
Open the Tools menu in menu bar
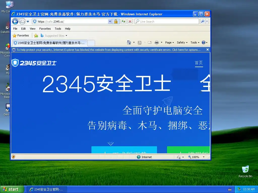(x=58, y=29)
